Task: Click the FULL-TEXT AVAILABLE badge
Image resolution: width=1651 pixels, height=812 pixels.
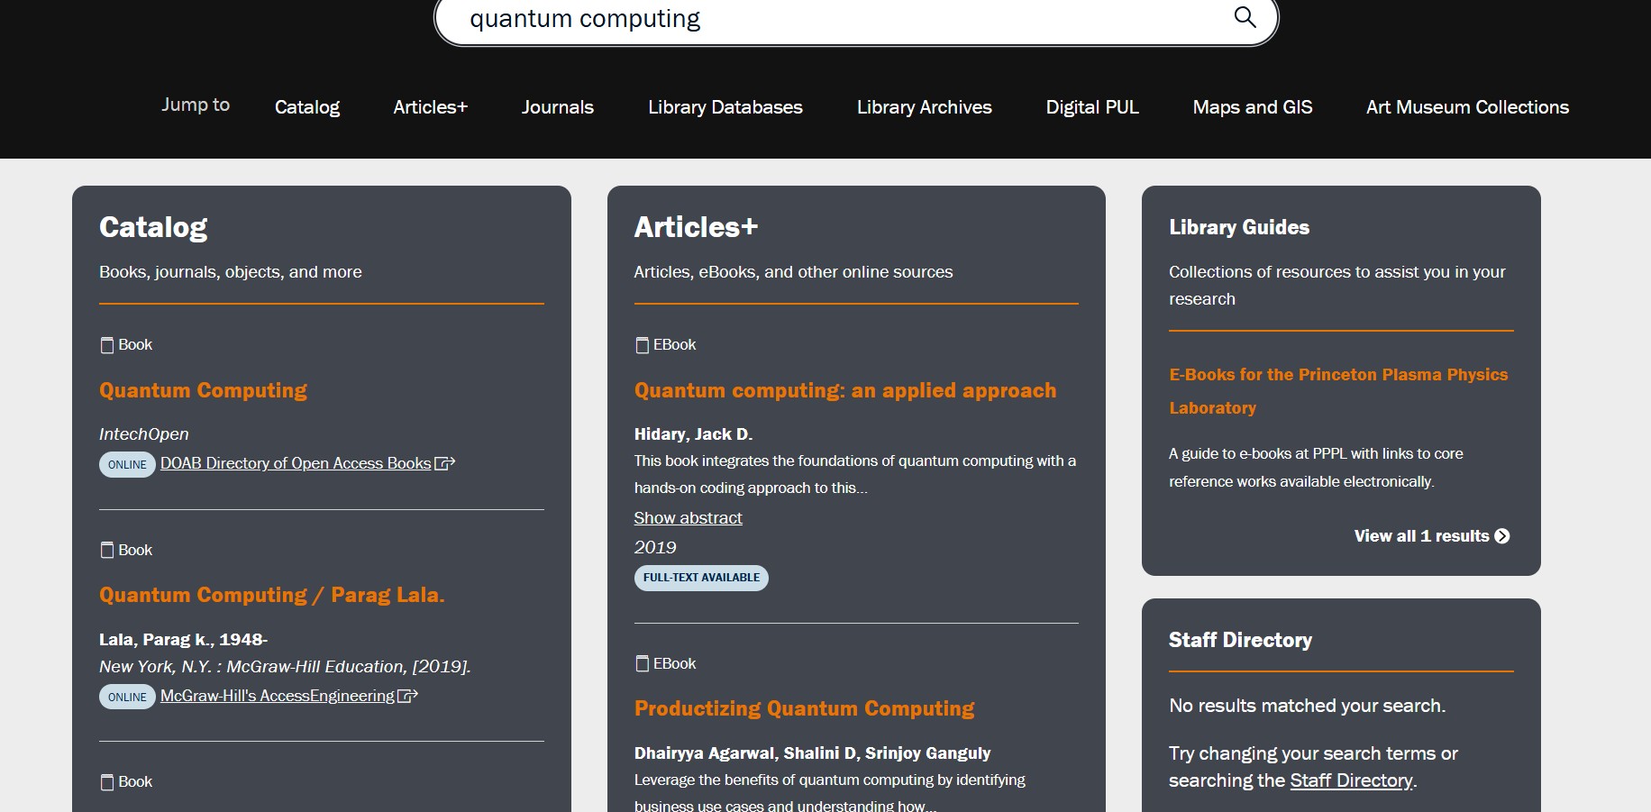Action: [x=701, y=578]
